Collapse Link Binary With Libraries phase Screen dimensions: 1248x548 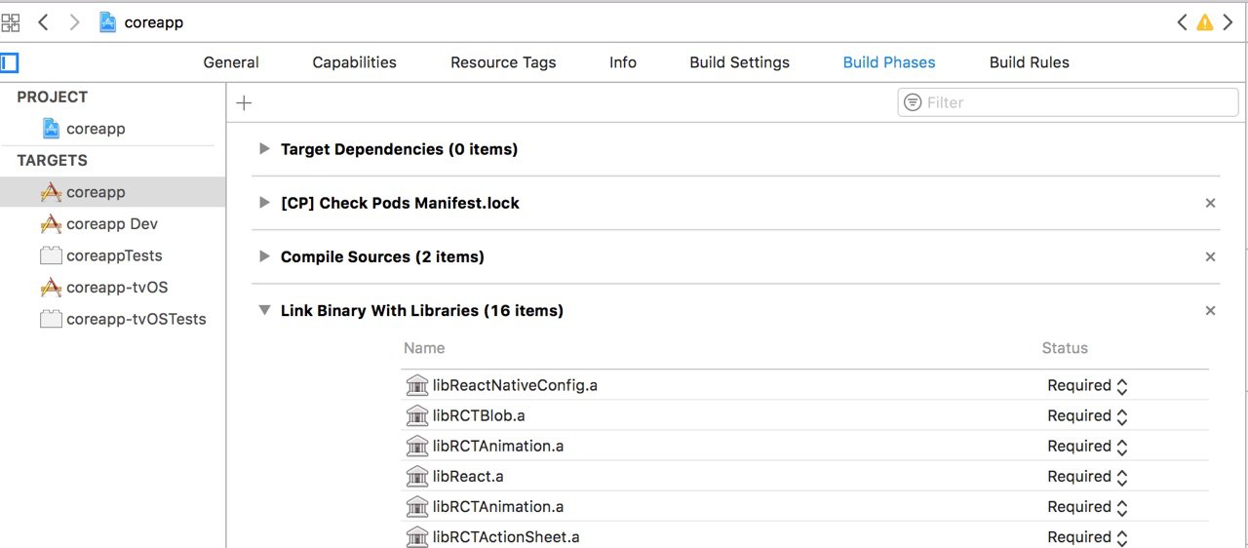(x=263, y=310)
